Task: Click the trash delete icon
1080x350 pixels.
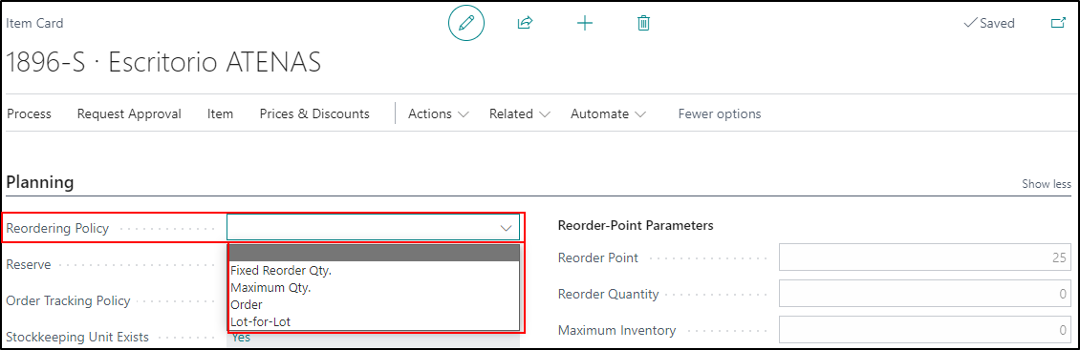Action: 643,24
